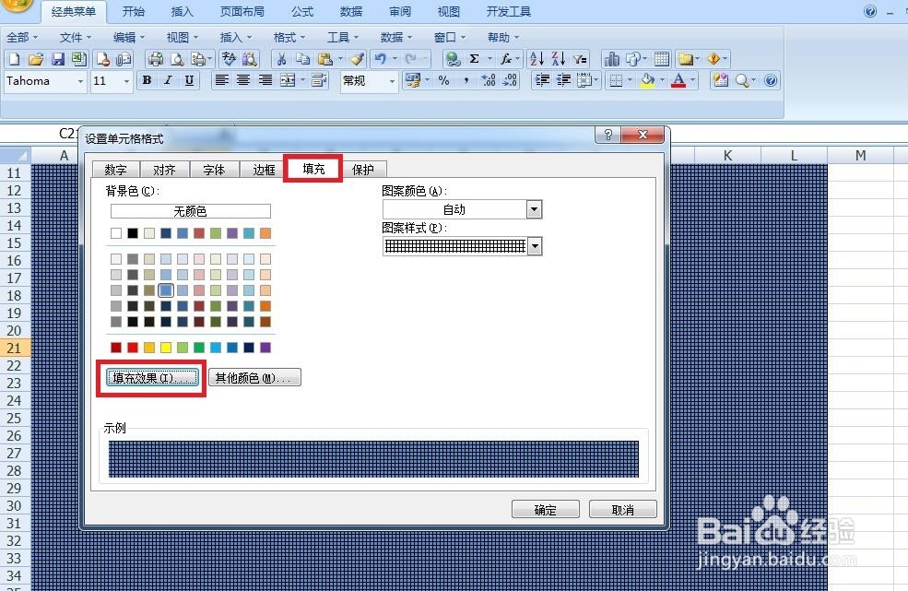Switch to the 边框 tab
Image resolution: width=908 pixels, height=591 pixels.
tap(264, 170)
